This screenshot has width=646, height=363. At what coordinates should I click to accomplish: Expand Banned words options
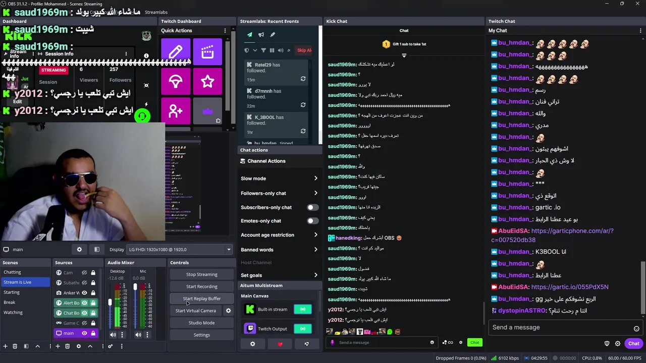pyautogui.click(x=316, y=250)
